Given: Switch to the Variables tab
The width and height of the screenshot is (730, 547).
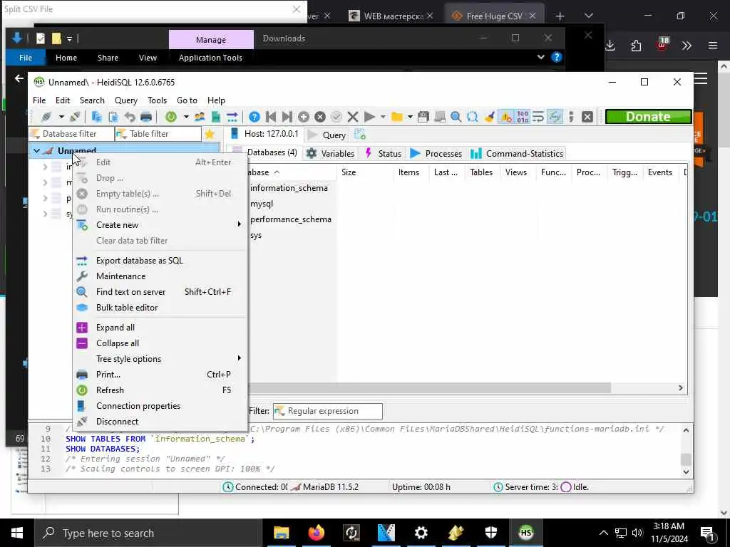Looking at the screenshot, I should [330, 154].
